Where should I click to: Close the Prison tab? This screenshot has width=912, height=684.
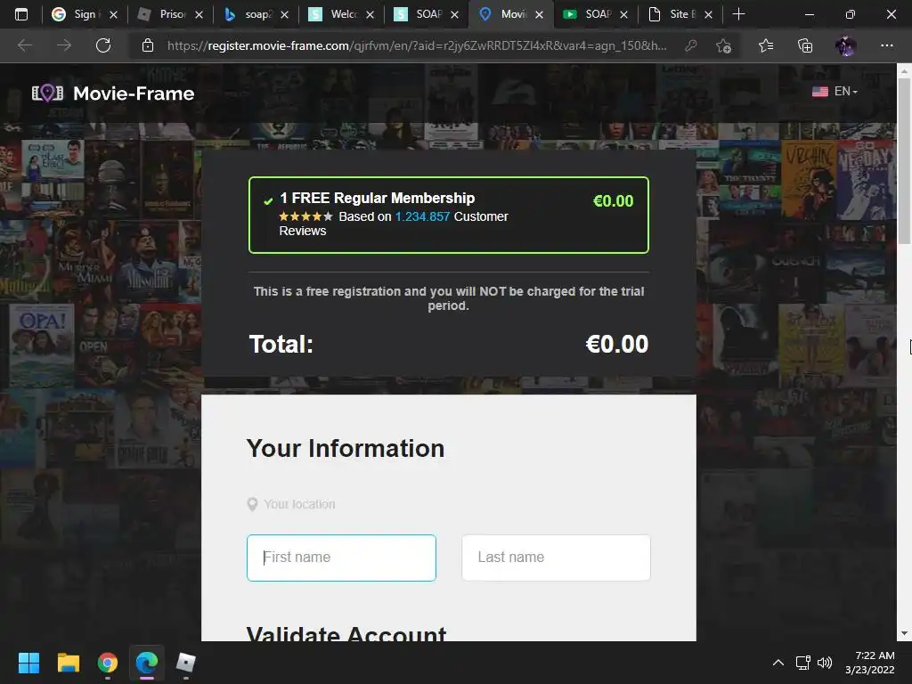point(199,14)
